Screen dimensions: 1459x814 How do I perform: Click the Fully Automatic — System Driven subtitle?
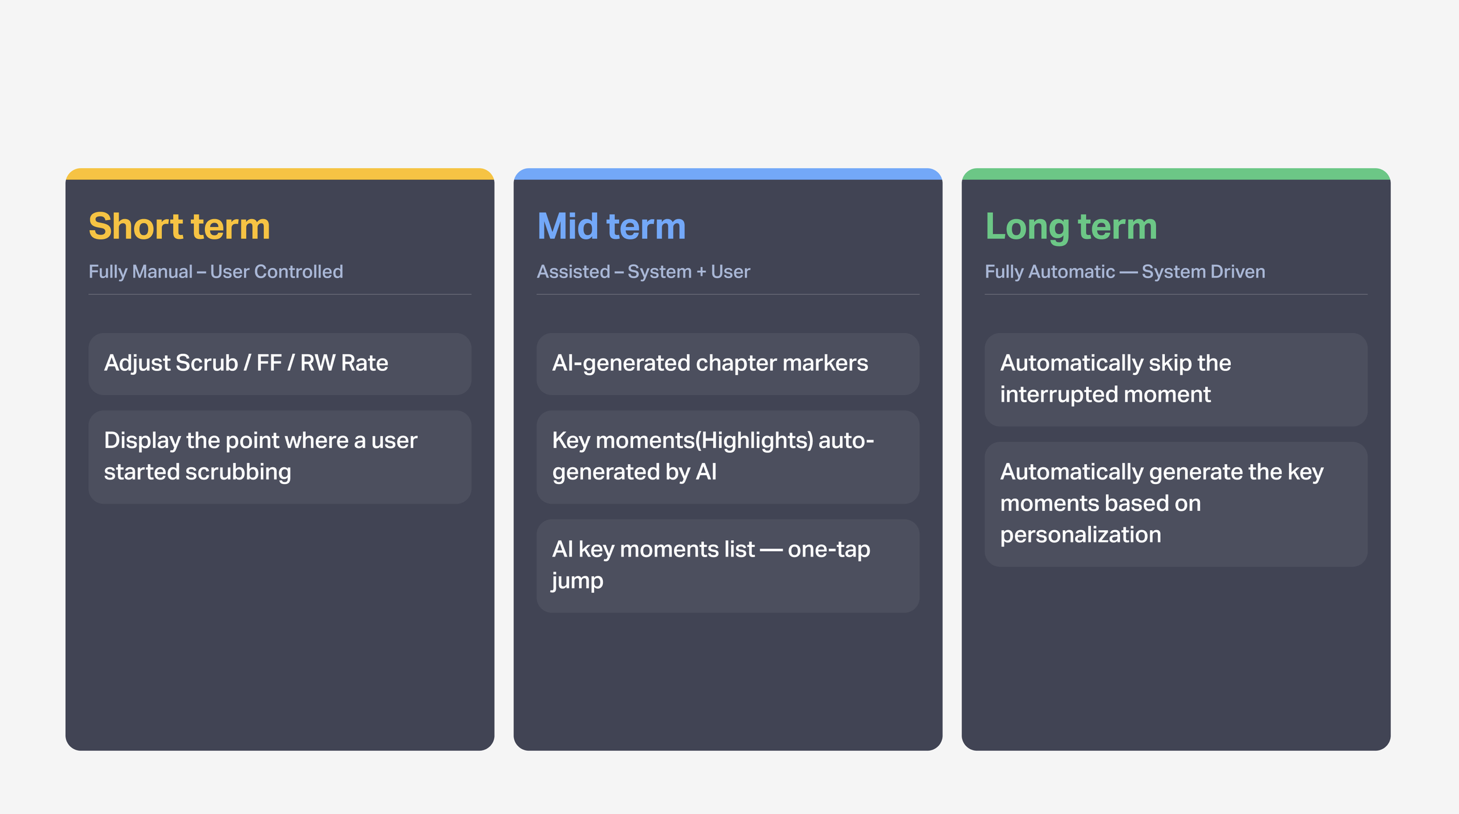1125,272
